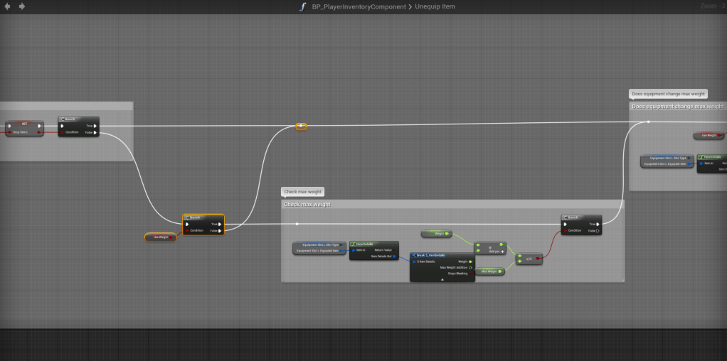Select the less-than-or-equal comparison node
The width and height of the screenshot is (727, 361).
pos(529,259)
